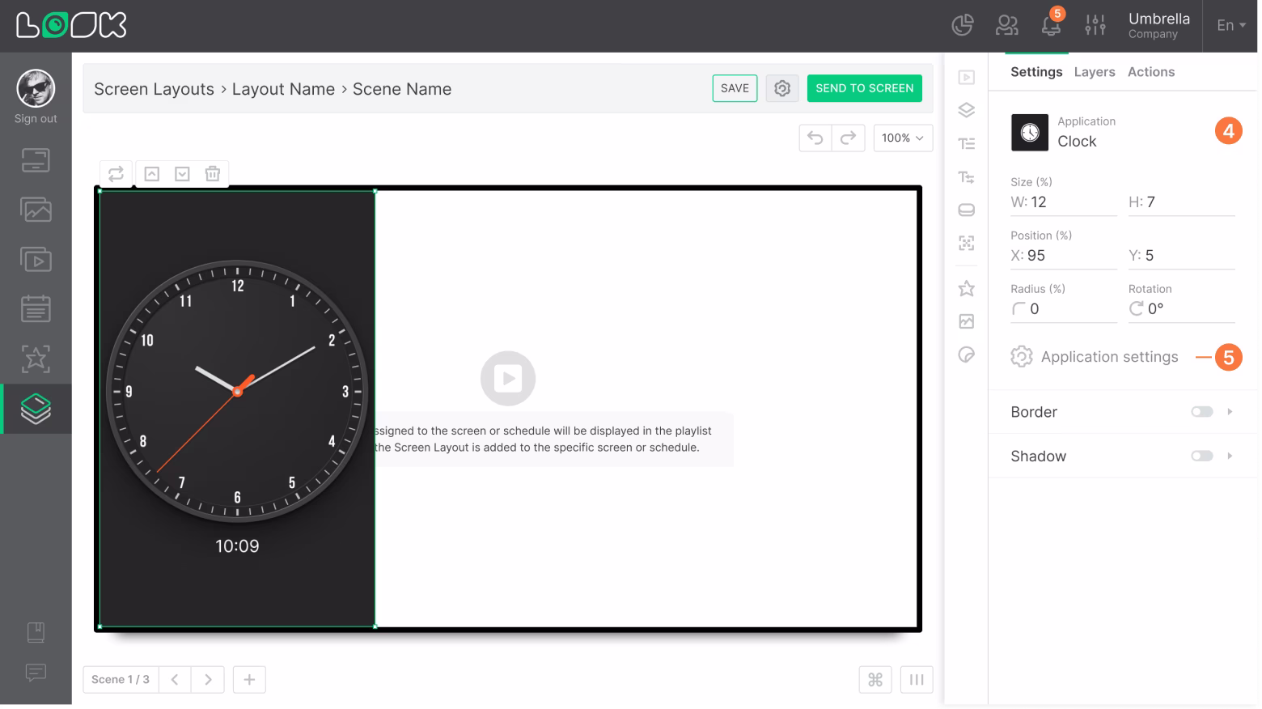Switch to Settings tab
1262x709 pixels.
point(1036,72)
